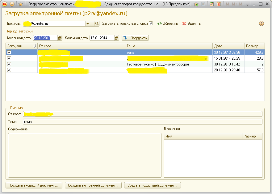Click the date 30.12.2013 09:36

(x=227, y=53)
